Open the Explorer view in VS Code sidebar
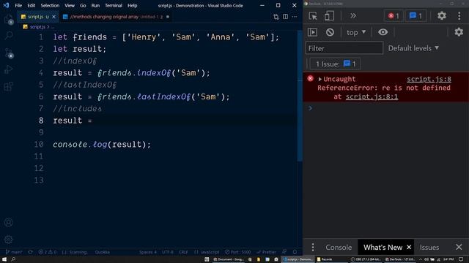This screenshot has height=263, width=469. tap(9, 20)
